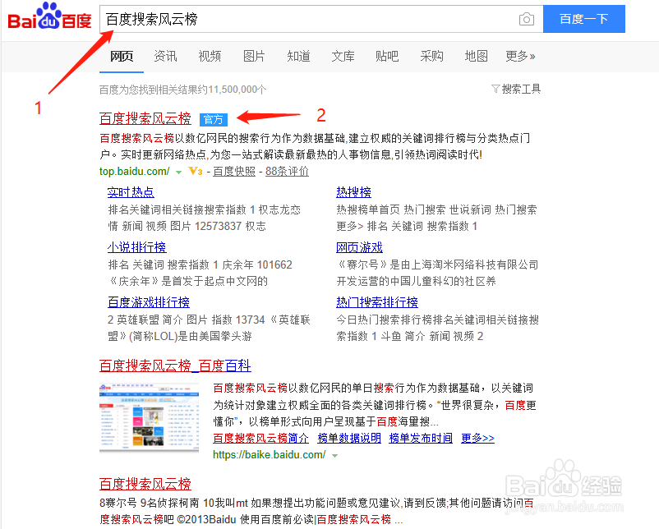Open 百度搜索风云榜_百度百科 result title

pos(175,366)
